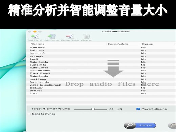This screenshot has width=176, height=132.
Task: Select the video-to-audio.mp2 file row
Action: coord(101,85)
